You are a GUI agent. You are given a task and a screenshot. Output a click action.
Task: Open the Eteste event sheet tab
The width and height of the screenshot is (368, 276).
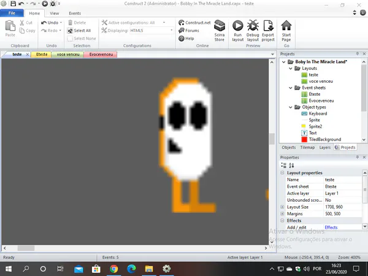pos(42,55)
